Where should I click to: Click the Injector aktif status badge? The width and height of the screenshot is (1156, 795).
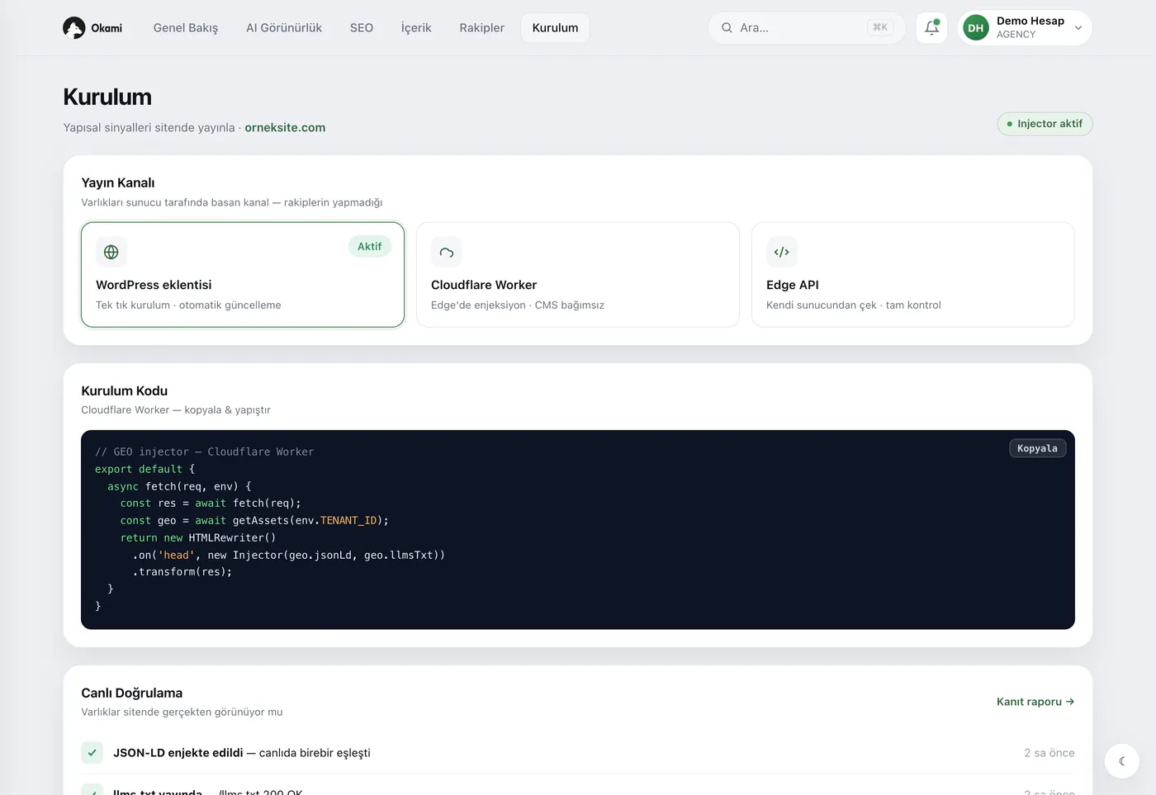[1045, 124]
